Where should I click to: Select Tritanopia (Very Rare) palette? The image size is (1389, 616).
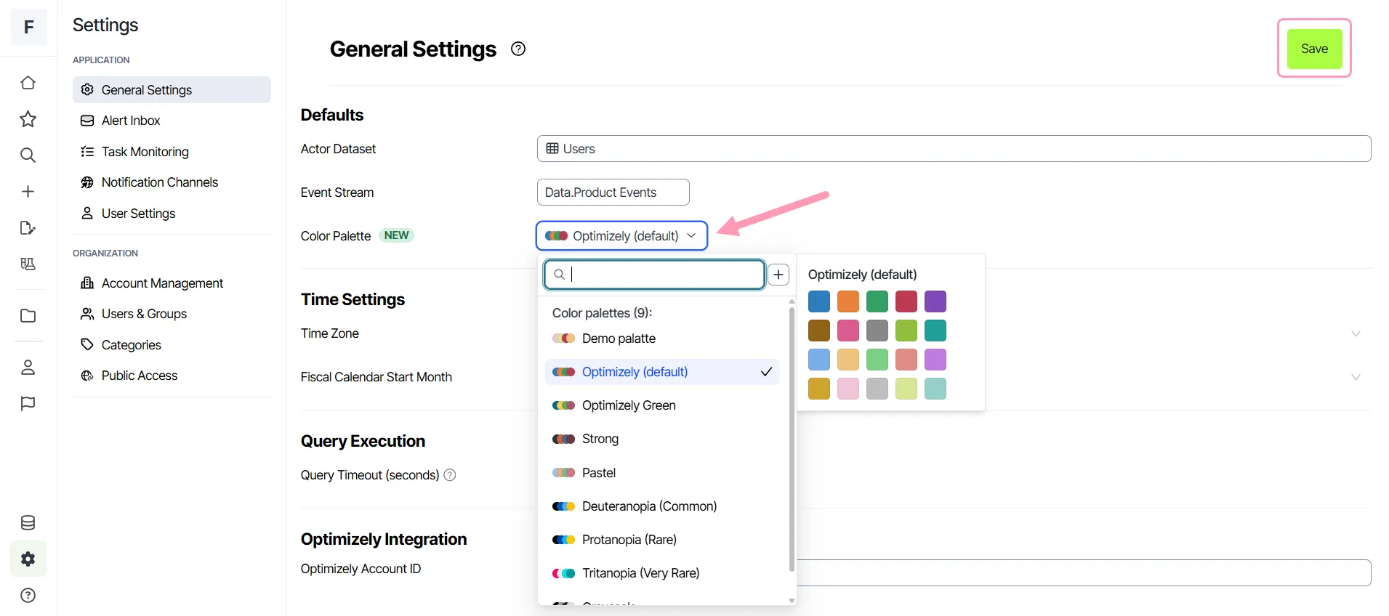(662, 573)
